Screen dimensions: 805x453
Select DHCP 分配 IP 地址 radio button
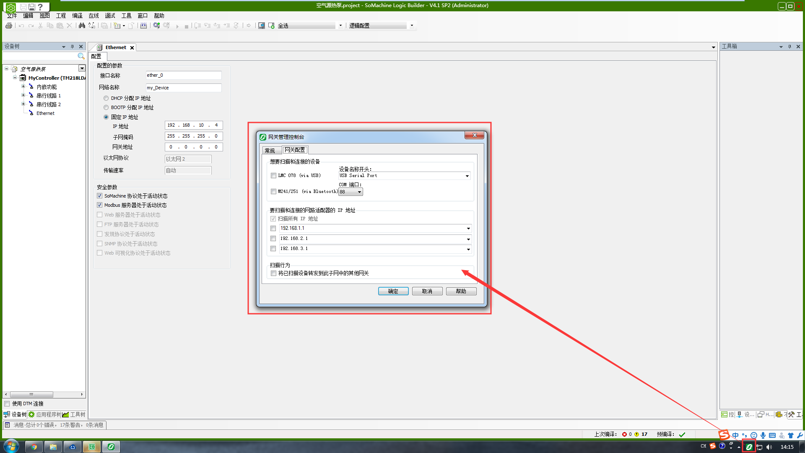coord(106,99)
